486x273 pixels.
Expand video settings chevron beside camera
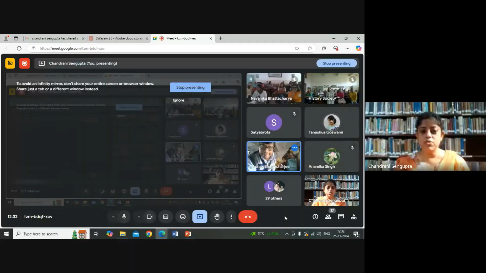click(139, 217)
